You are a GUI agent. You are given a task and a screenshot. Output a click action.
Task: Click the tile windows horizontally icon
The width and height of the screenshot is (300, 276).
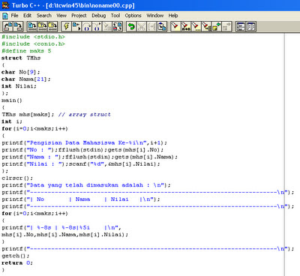241,26
